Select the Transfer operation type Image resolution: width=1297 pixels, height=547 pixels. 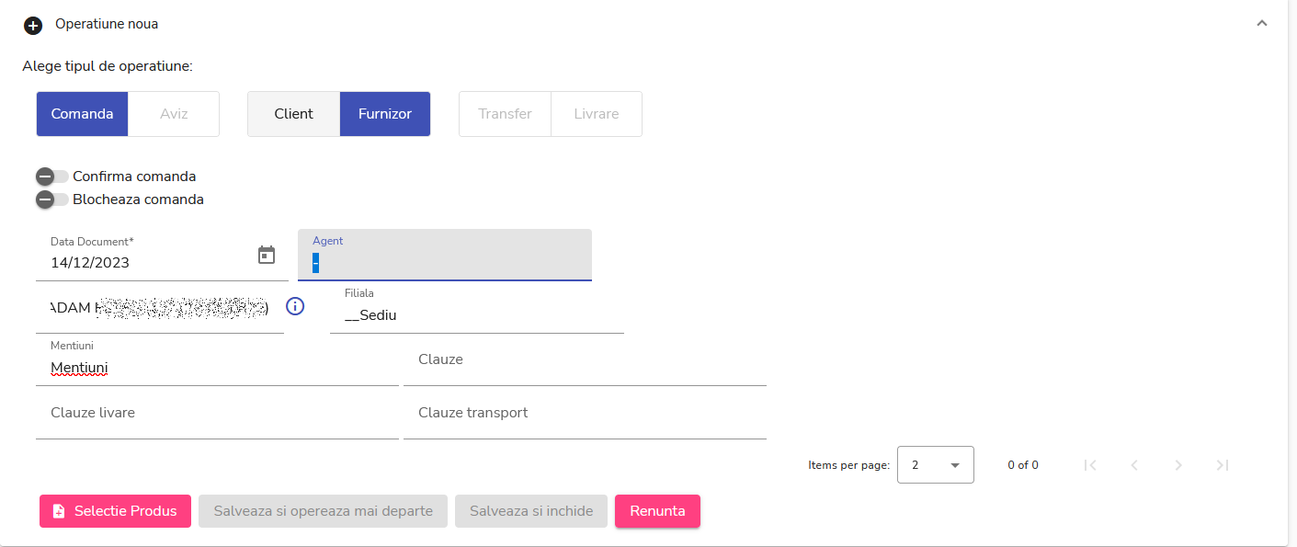point(505,113)
